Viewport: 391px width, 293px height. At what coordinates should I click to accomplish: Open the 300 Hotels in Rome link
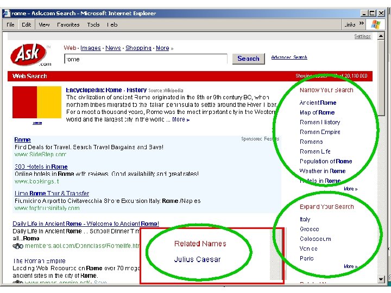coord(41,167)
